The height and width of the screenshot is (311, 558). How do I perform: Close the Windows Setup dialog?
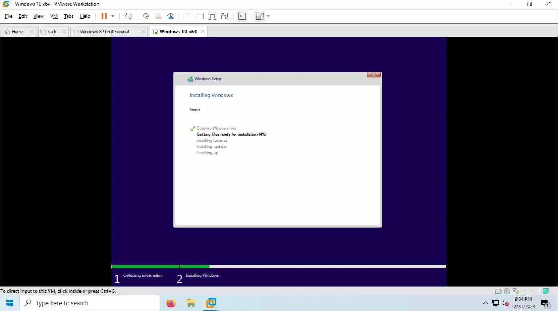click(x=373, y=75)
